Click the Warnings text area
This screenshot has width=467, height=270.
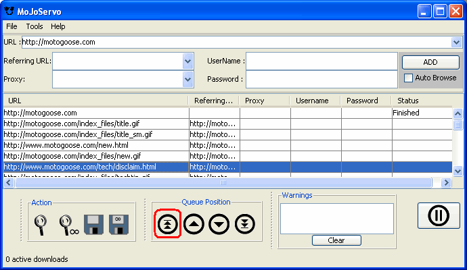point(337,219)
